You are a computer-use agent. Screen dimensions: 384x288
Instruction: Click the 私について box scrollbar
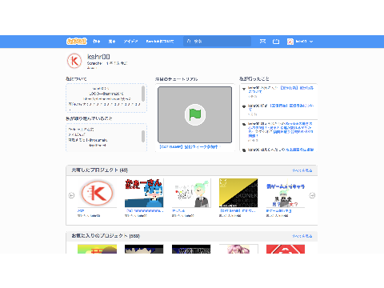click(143, 94)
